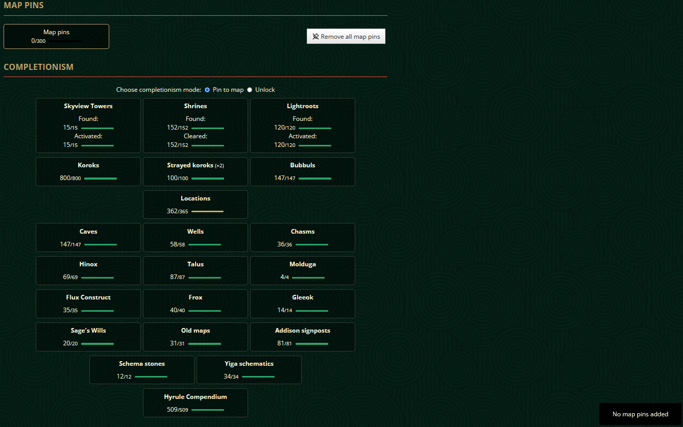Image resolution: width=683 pixels, height=427 pixels.
Task: Select the Lightroots completion card
Action: [x=302, y=125]
